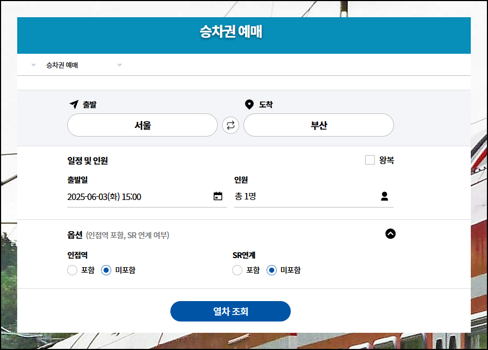Click the 인접역 label

77,255
